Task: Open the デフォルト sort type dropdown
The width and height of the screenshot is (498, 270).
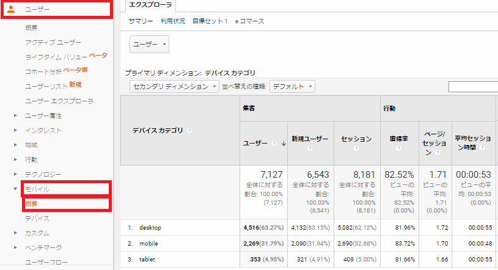Action: coord(292,87)
